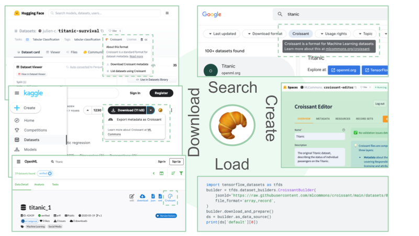Click OpenML Croissant export icon
The height and width of the screenshot is (236, 419).
170,198
